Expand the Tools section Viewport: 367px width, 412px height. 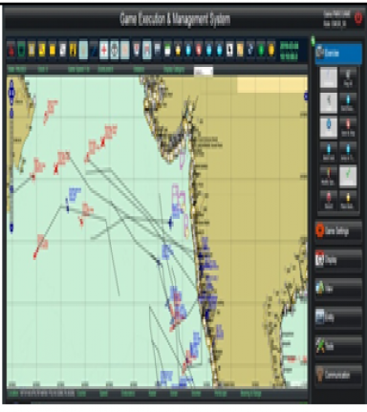coord(338,346)
